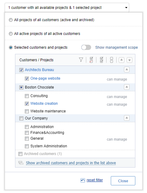Image resolution: width=147 pixels, height=193 pixels.
Task: Click the deselect all empty boxes icon
Action: point(111,60)
